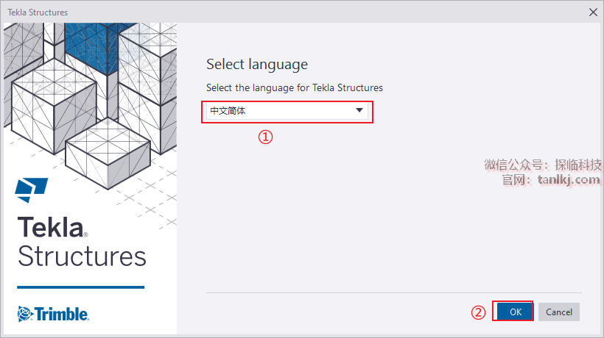Confirm the language with OK
The width and height of the screenshot is (604, 338).
point(516,312)
